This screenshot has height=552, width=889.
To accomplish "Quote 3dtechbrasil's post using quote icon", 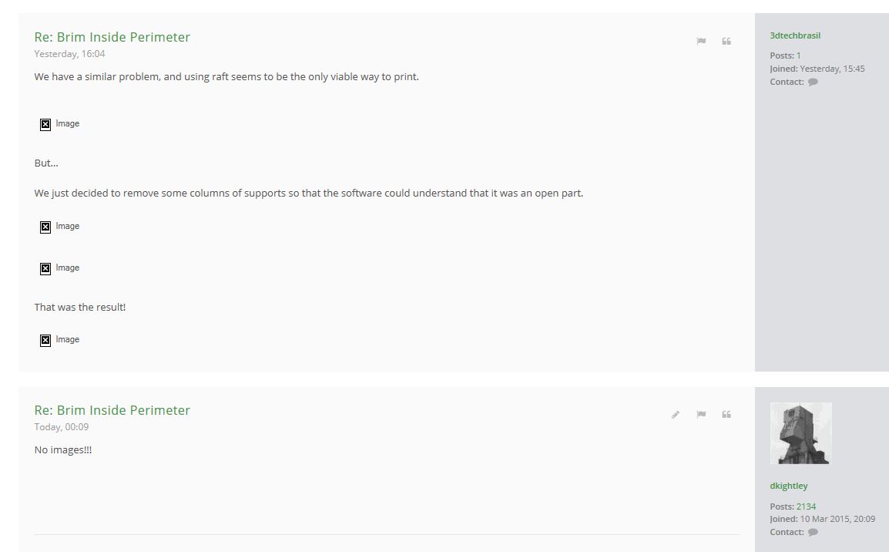I will tap(726, 42).
